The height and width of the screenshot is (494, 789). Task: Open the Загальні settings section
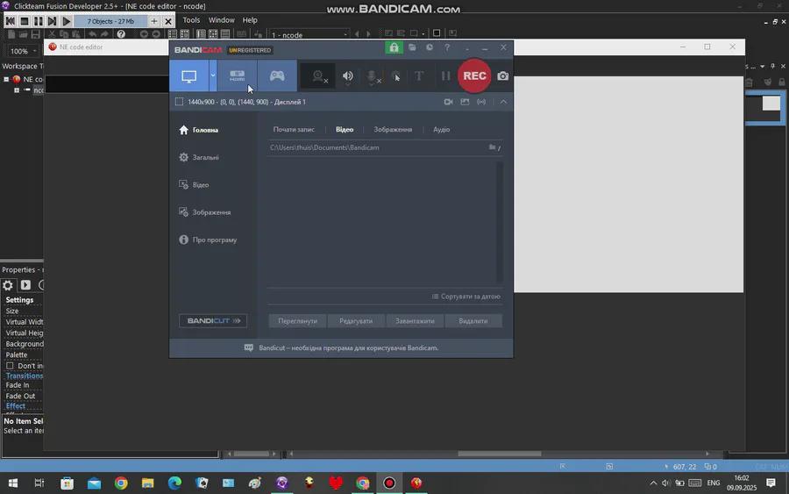click(199, 157)
